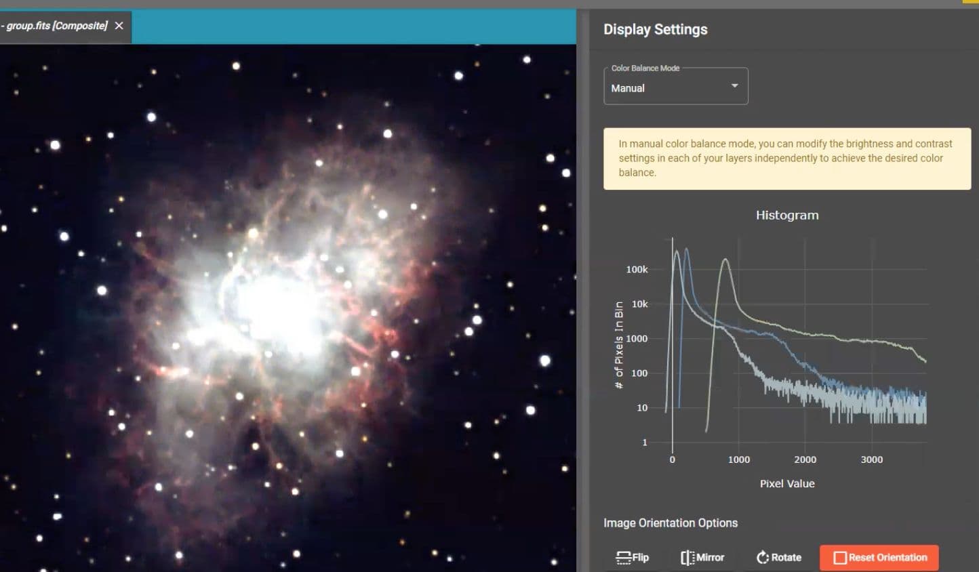This screenshot has width=979, height=572.
Task: Click the Flip icon
Action: [x=623, y=558]
